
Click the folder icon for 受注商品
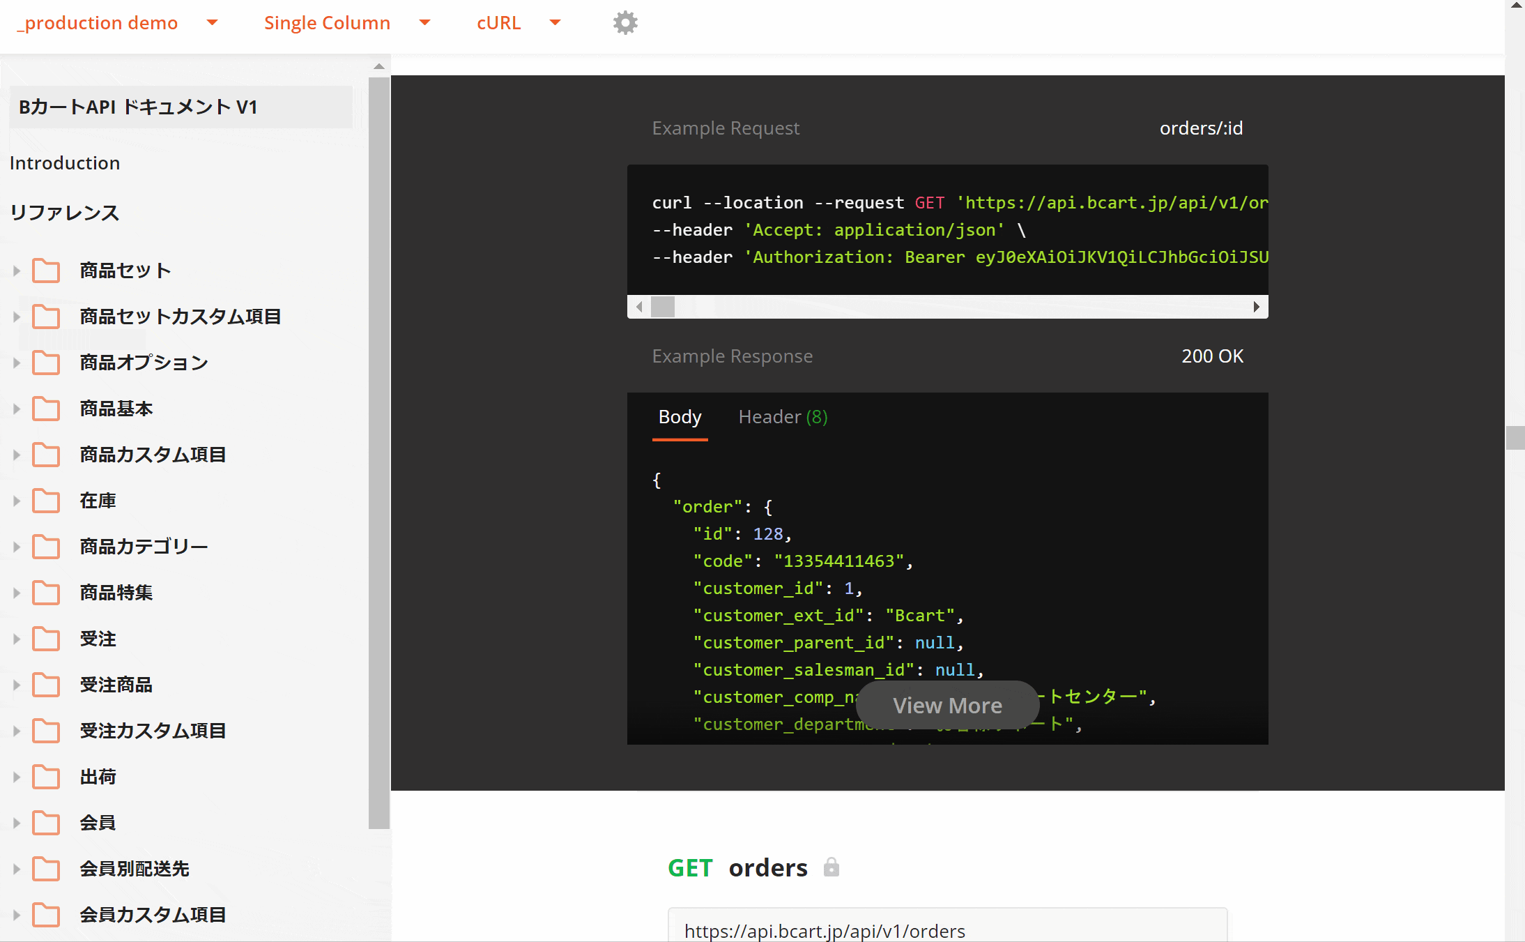coord(46,685)
